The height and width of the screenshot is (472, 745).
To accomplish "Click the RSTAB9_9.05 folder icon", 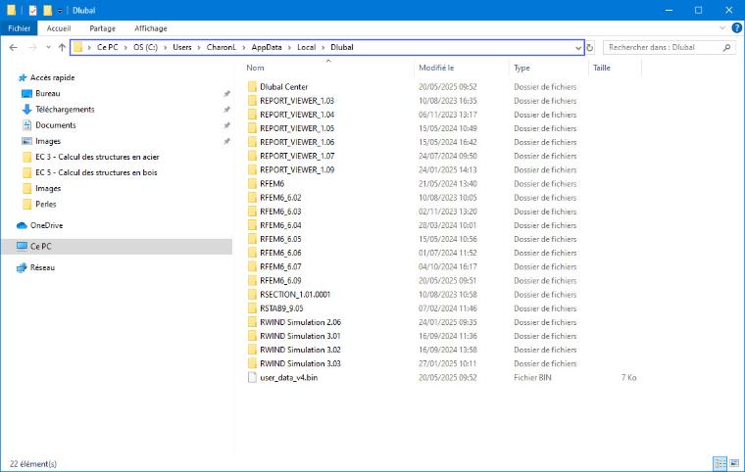I will pyautogui.click(x=252, y=308).
